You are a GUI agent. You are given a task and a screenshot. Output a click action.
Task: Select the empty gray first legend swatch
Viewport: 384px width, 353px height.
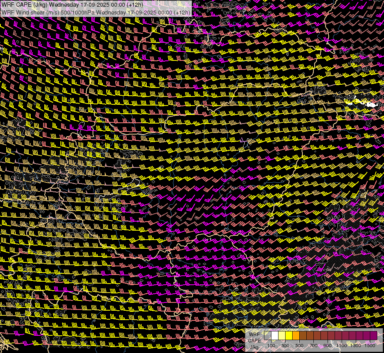click(x=268, y=335)
